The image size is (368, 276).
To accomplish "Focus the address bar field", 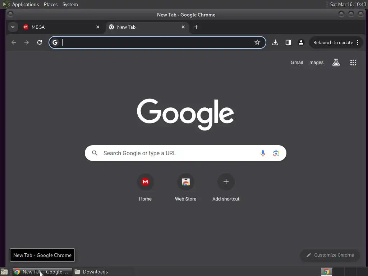I will coord(157,42).
